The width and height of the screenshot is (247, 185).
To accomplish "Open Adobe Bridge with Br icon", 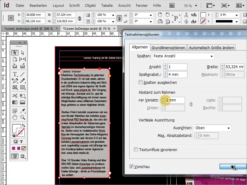I will click(x=172, y=6).
